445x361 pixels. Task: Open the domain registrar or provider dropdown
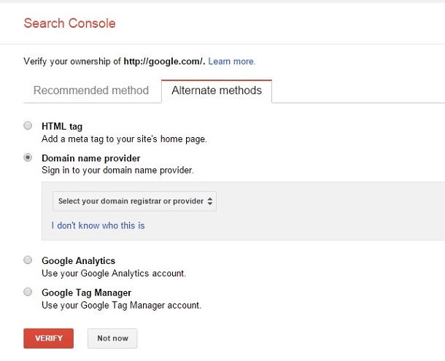click(134, 201)
